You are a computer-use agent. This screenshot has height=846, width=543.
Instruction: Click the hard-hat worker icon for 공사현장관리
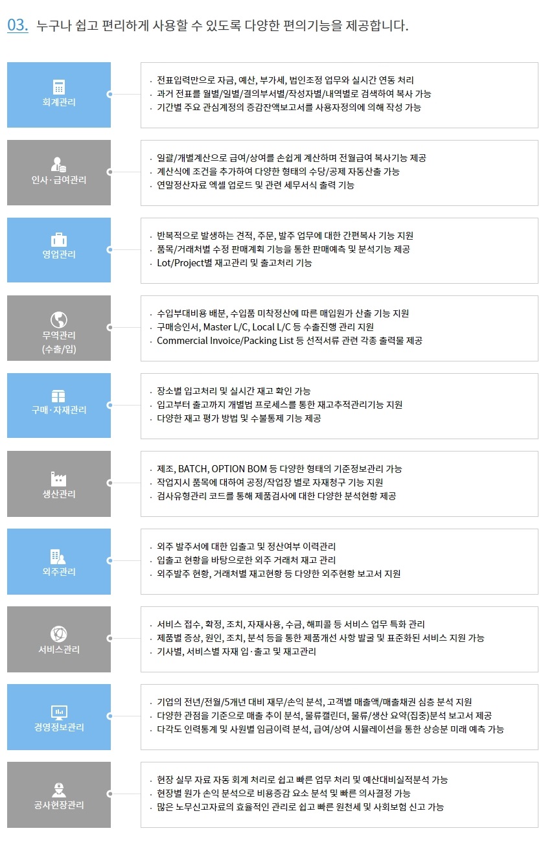pyautogui.click(x=59, y=790)
